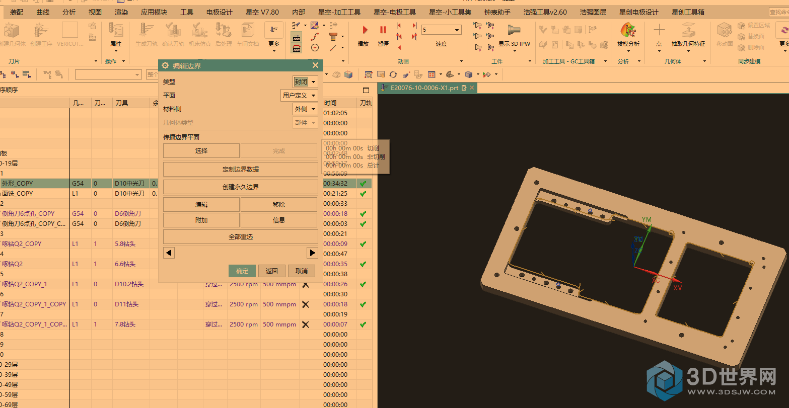Click the 创建永久边界 button
Image resolution: width=789 pixels, height=408 pixels.
[x=240, y=187]
